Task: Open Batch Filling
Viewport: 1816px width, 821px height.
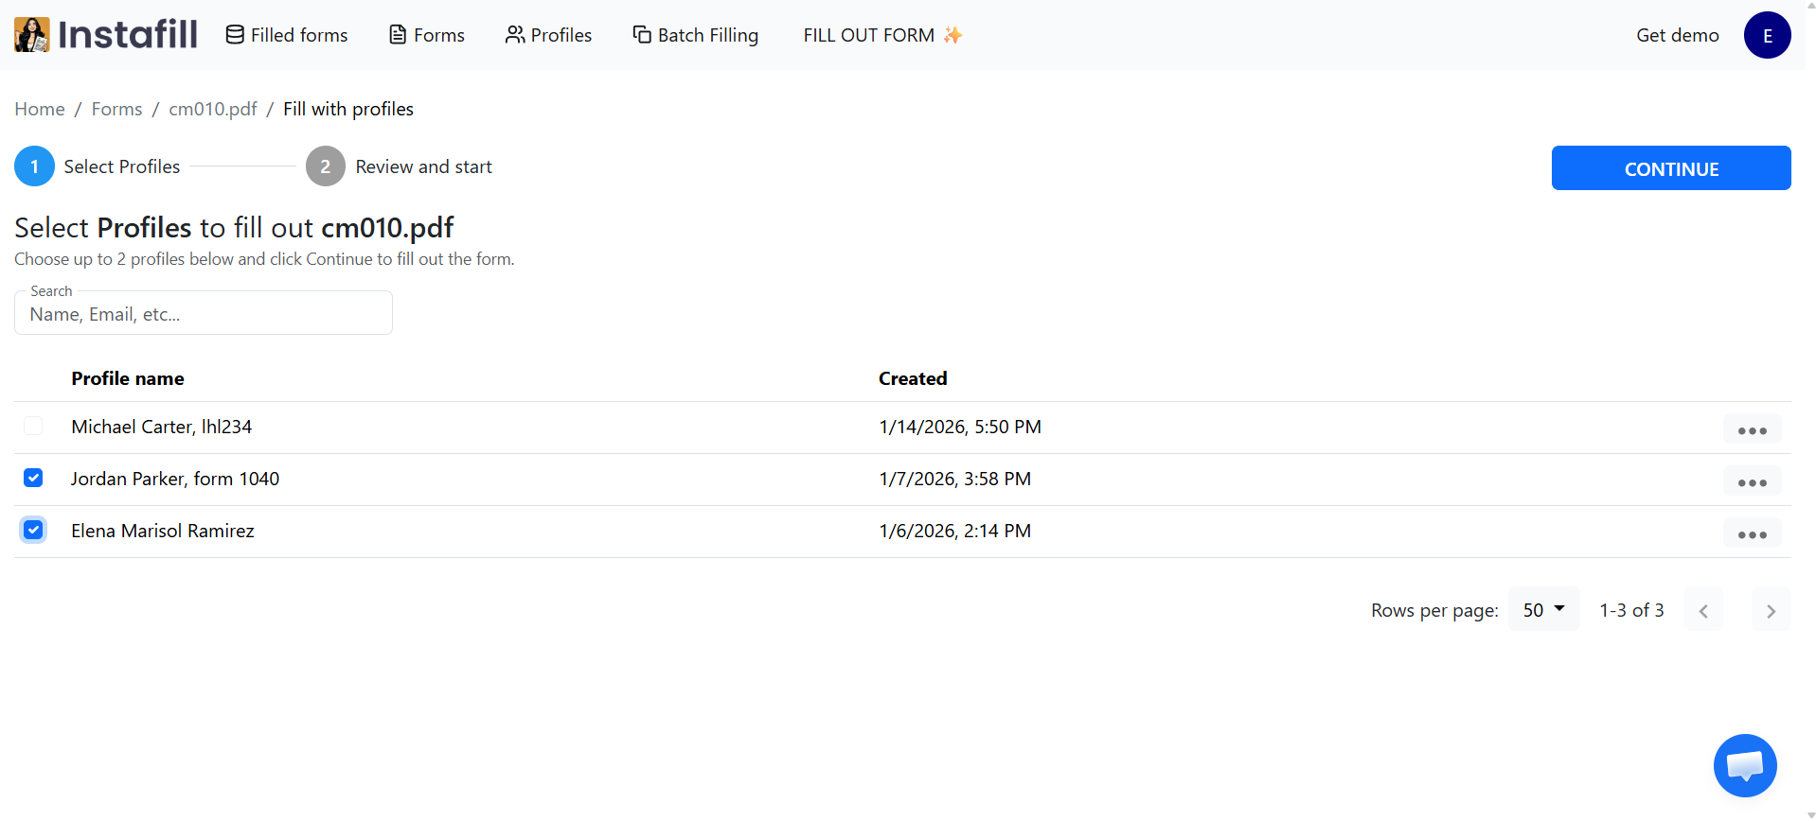Action: (x=696, y=35)
